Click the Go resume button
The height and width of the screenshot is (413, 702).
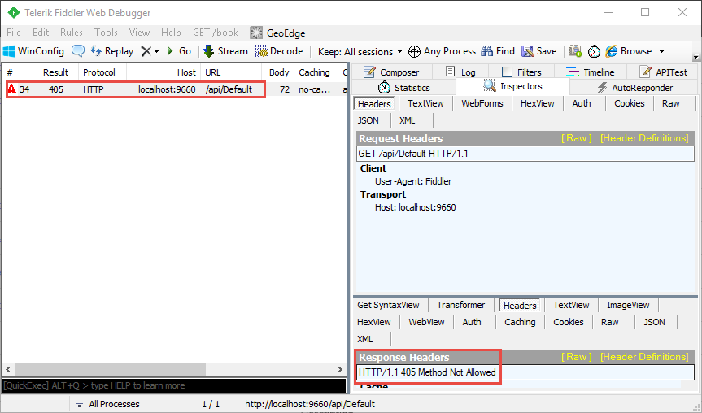[x=179, y=51]
